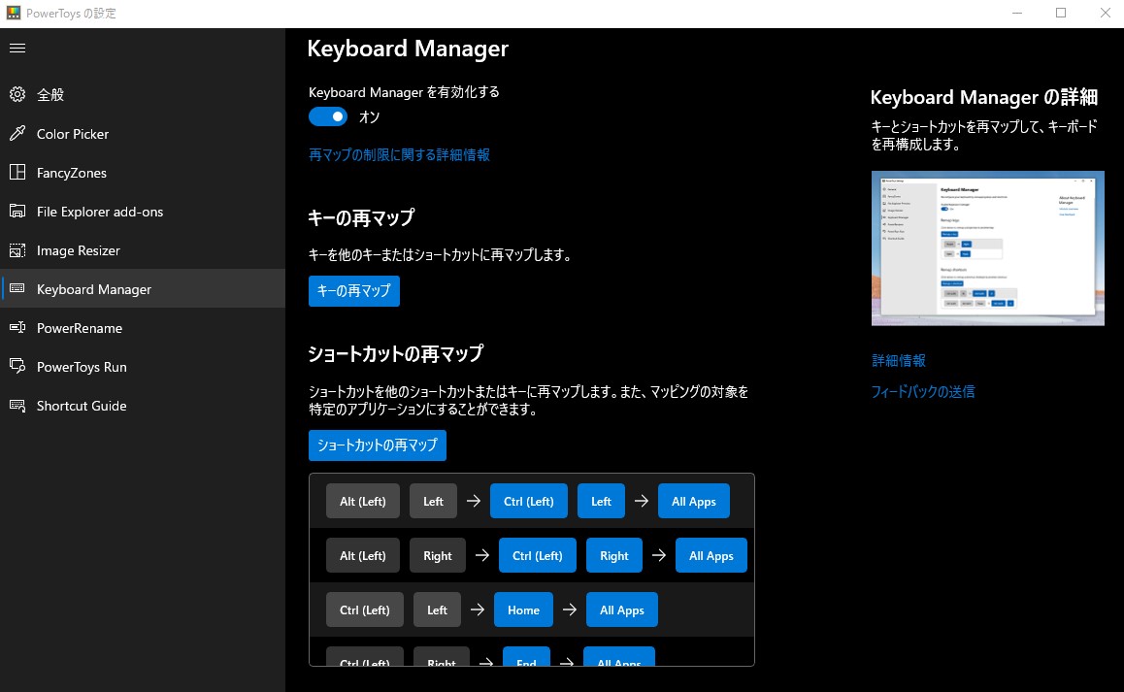1124x692 pixels.
Task: Open 再マップの制限に関する詳細情報 link
Action: (399, 155)
